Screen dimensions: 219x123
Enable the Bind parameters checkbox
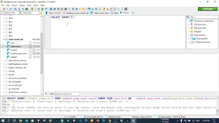[x=192, y=42]
